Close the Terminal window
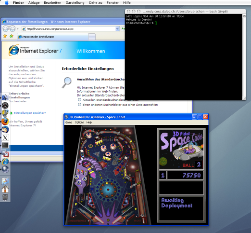Image resolution: width=251 pixels, height=233 pixels. 128,12
